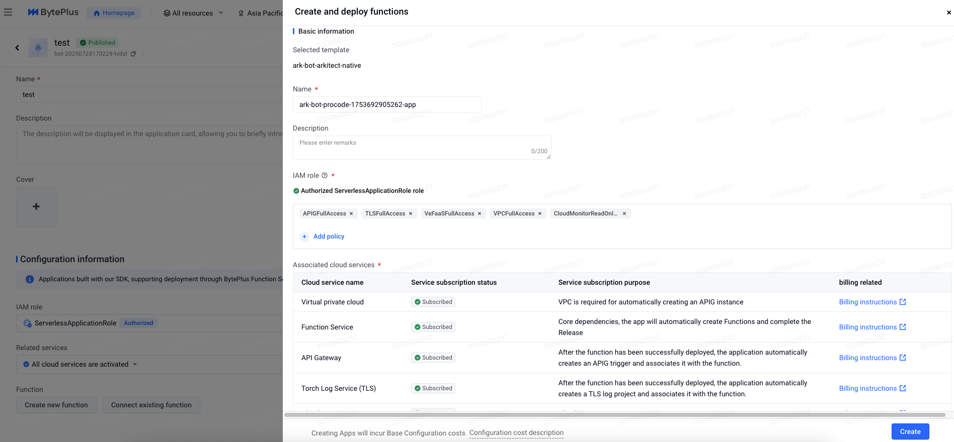Click the info icon in configuration notice
This screenshot has height=442, width=954.
tap(30, 279)
